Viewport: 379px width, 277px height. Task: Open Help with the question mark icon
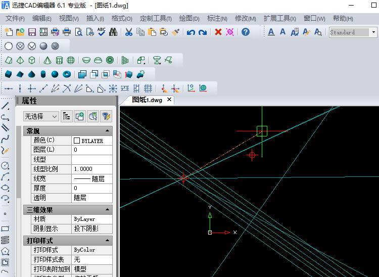(x=246, y=32)
